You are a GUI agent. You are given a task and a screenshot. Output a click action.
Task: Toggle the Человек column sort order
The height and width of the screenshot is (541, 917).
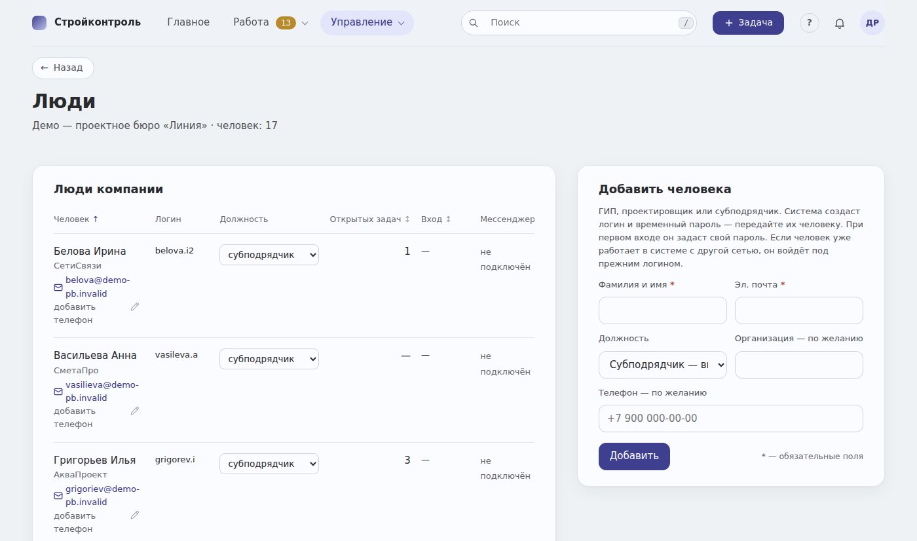(x=76, y=219)
